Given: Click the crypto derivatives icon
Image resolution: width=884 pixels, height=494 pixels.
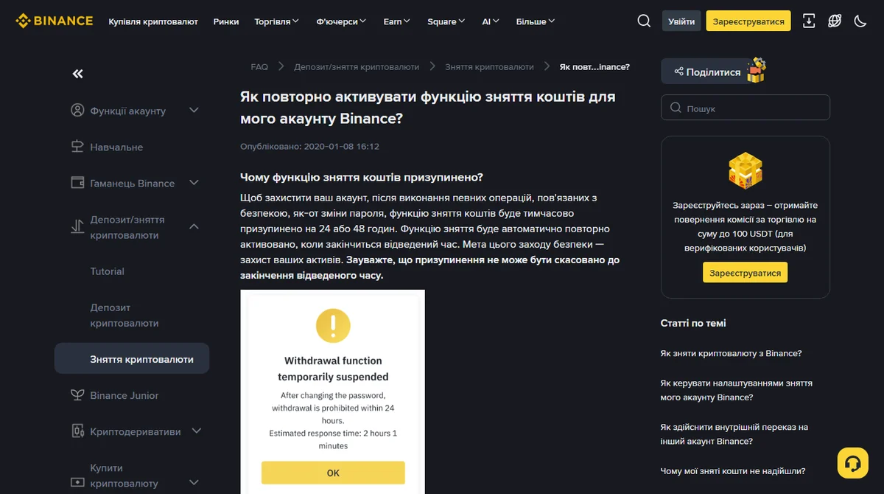Looking at the screenshot, I should [77, 431].
